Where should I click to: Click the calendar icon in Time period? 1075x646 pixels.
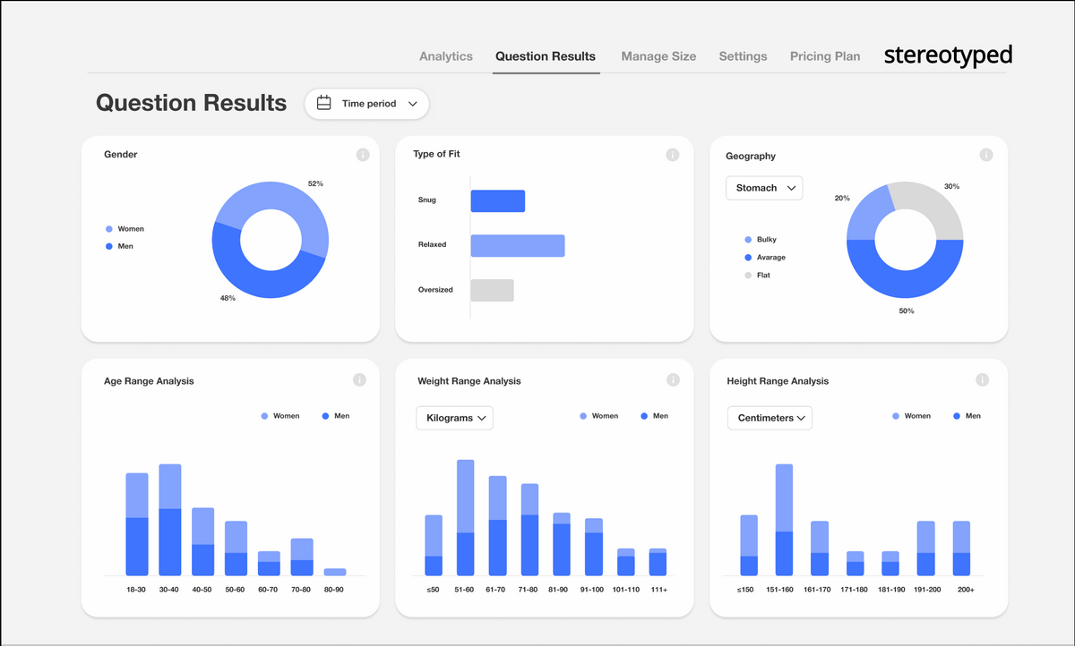click(324, 104)
